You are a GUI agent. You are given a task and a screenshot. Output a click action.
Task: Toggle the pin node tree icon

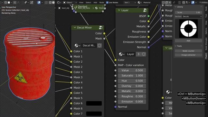point(174,2)
